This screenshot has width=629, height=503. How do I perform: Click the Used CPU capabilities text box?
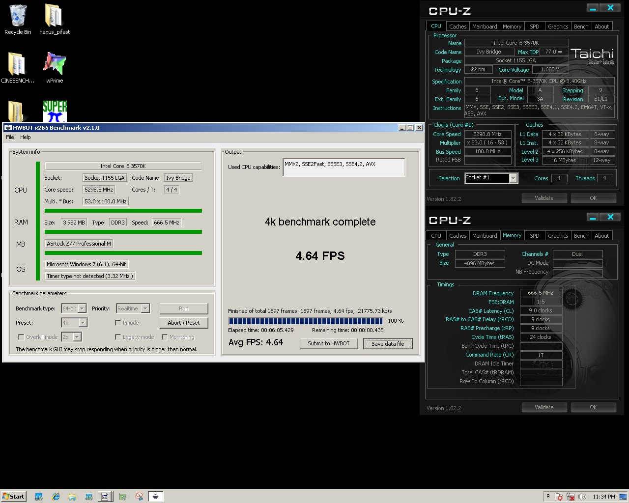pyautogui.click(x=344, y=168)
